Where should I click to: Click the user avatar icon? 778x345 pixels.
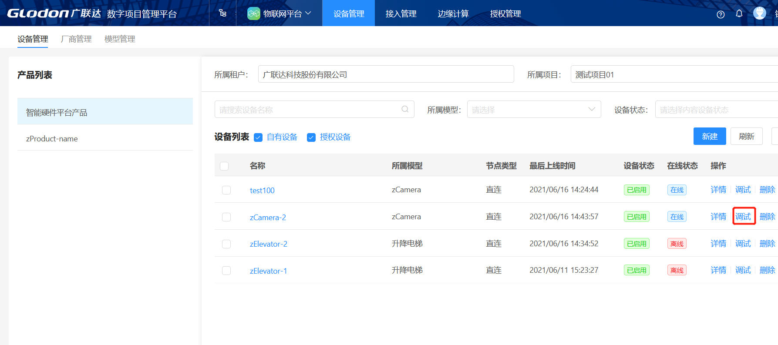760,13
